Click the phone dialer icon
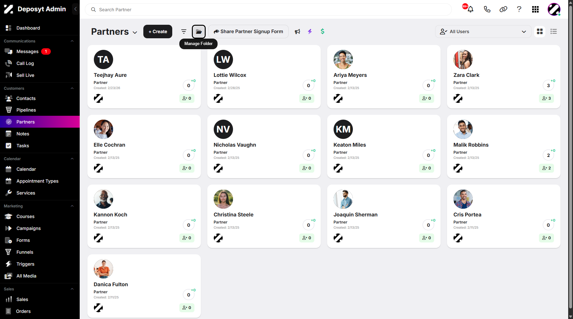573x319 pixels. 487,9
